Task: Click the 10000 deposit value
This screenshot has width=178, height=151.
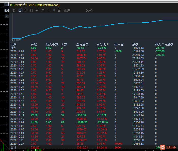Action: 118,144
